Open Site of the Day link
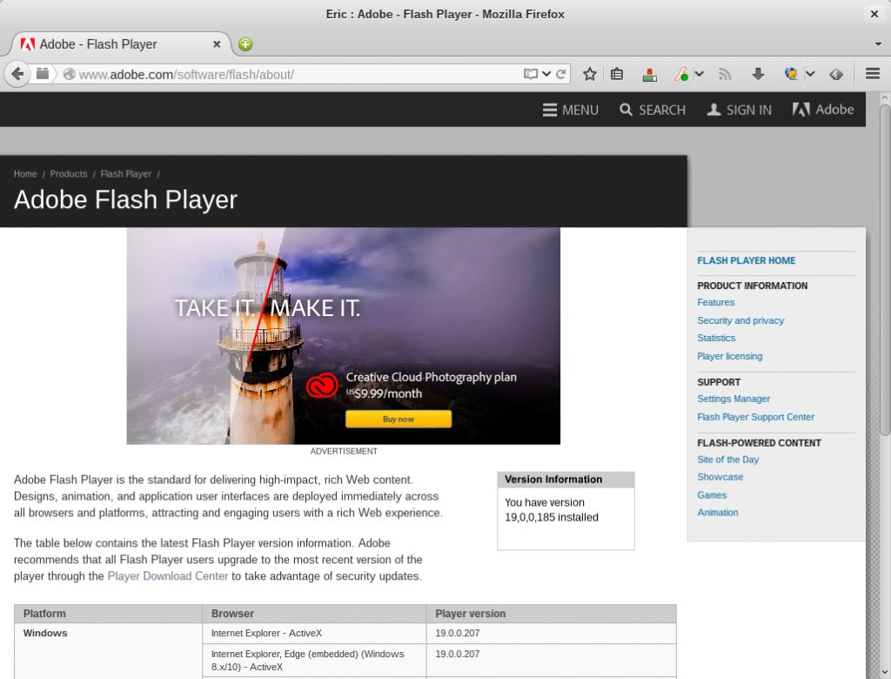Viewport: 891px width, 679px height. pyautogui.click(x=728, y=460)
